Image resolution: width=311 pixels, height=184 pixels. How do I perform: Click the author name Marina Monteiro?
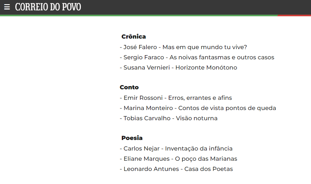[148, 108]
